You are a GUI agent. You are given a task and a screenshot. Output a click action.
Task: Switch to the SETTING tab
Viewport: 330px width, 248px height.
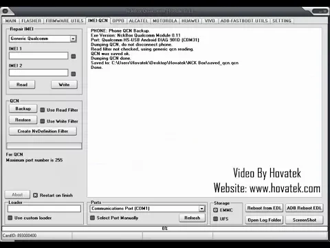282,21
